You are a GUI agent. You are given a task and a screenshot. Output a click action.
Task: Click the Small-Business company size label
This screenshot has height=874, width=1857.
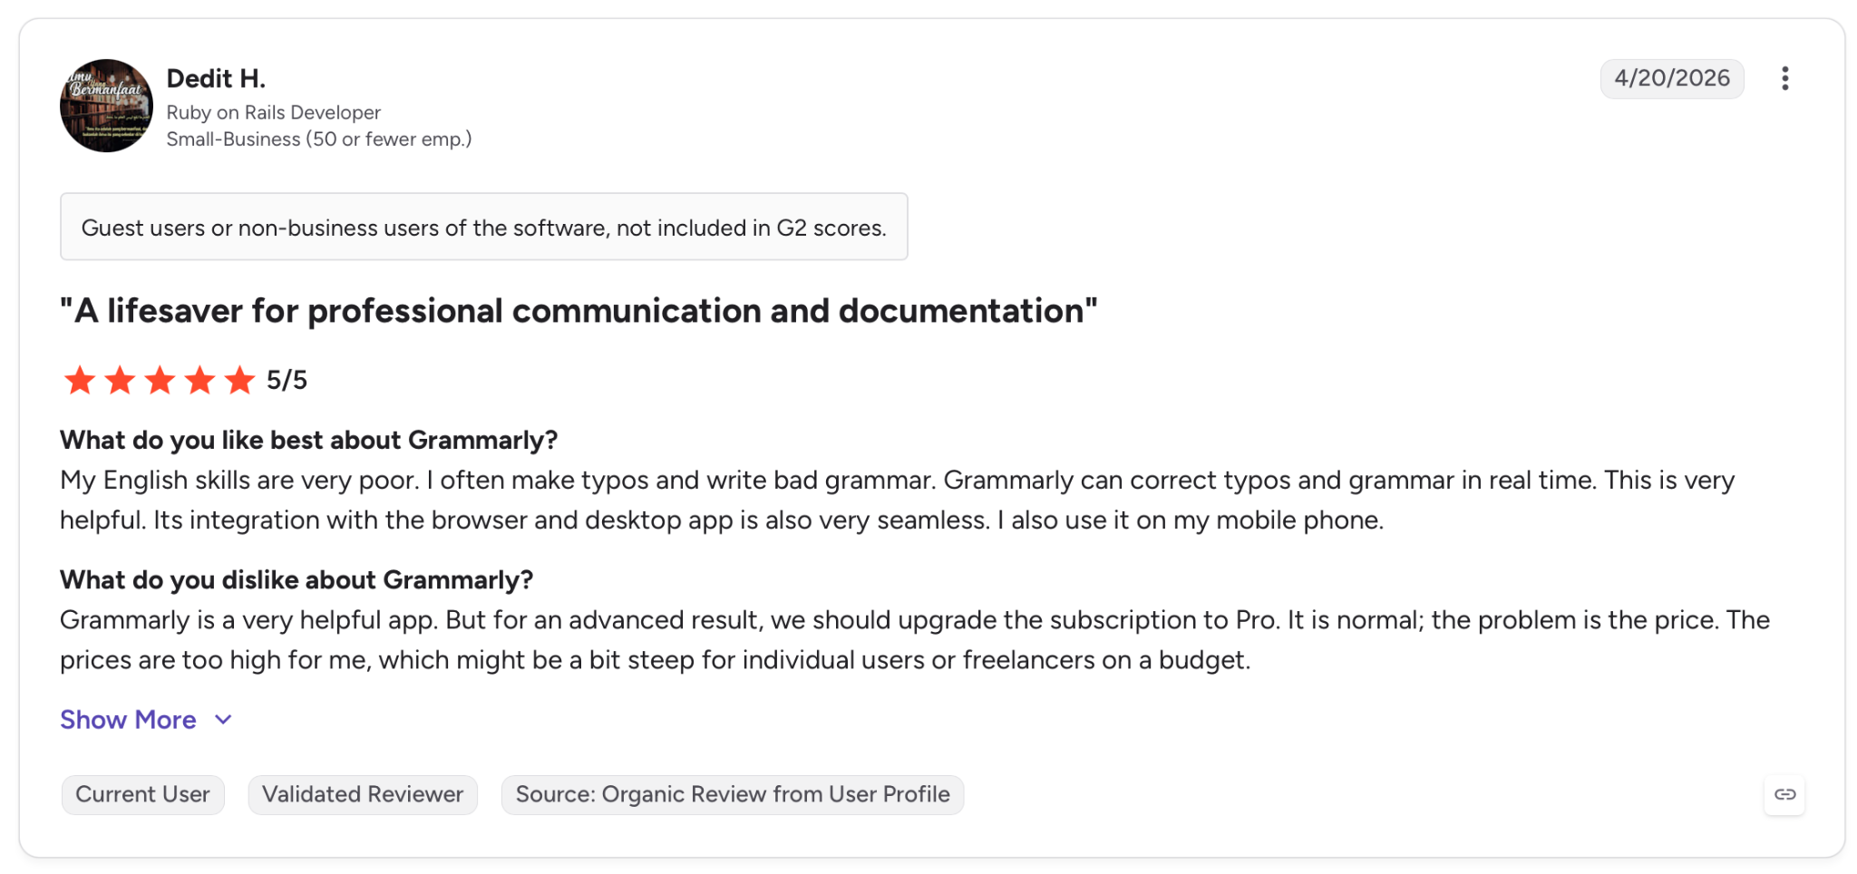pos(318,140)
